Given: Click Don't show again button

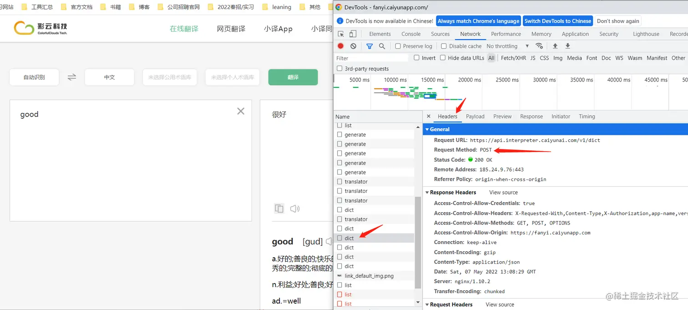Looking at the screenshot, I should (x=618, y=21).
